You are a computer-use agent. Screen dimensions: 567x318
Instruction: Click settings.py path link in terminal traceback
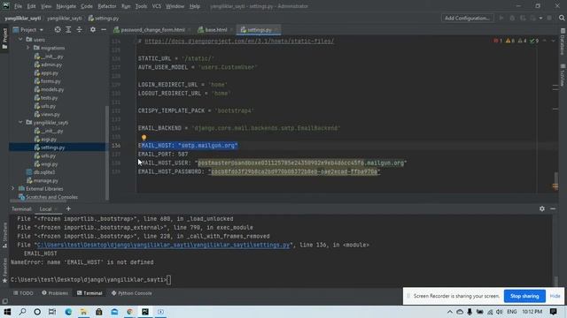click(x=163, y=245)
